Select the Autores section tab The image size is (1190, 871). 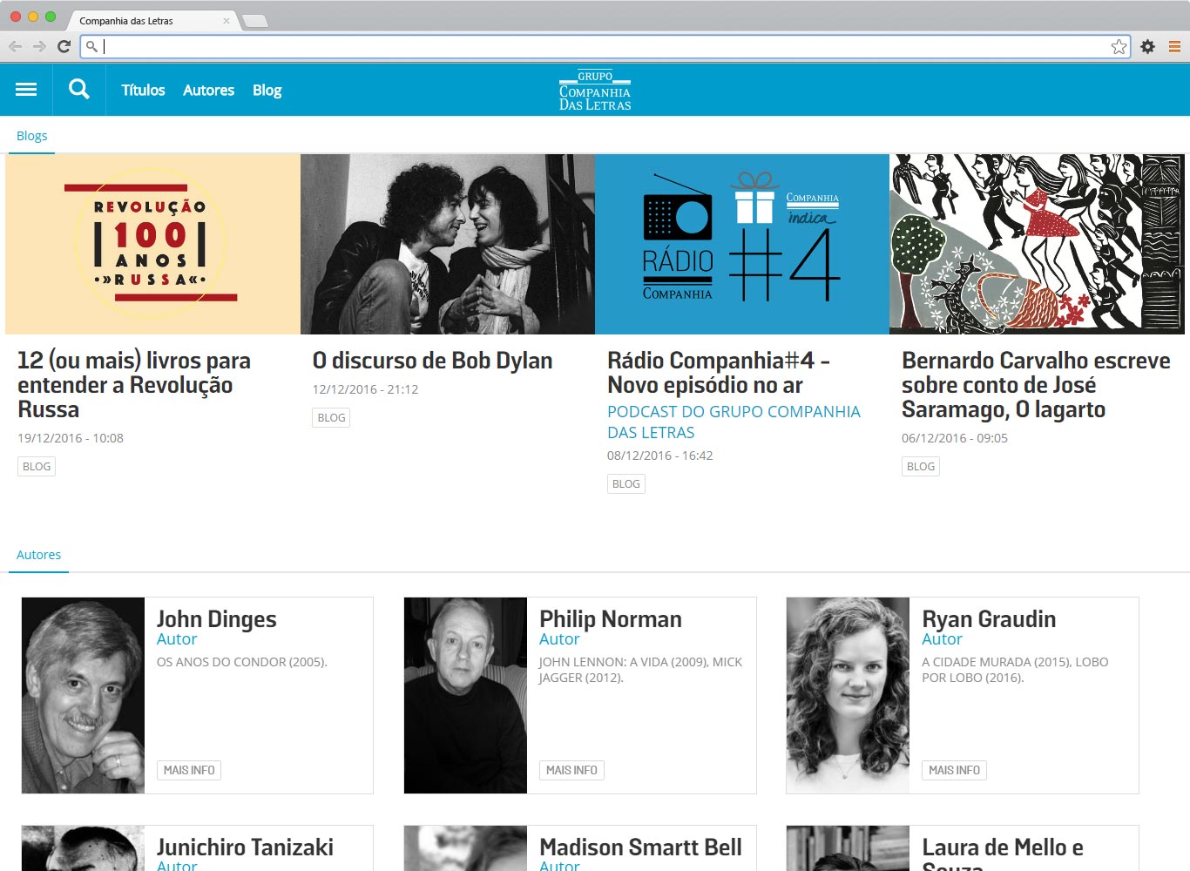tap(38, 555)
